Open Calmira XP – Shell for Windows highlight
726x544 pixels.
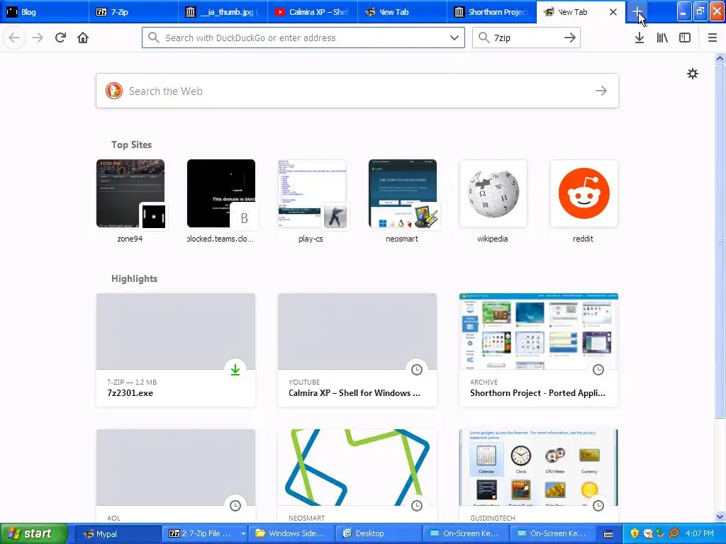pos(357,350)
